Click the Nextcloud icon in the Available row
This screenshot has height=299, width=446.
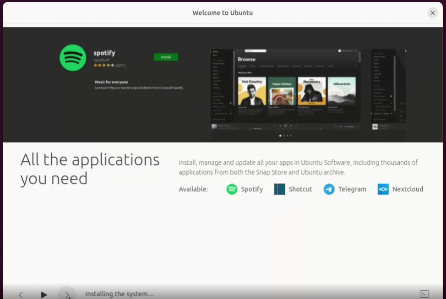click(383, 189)
